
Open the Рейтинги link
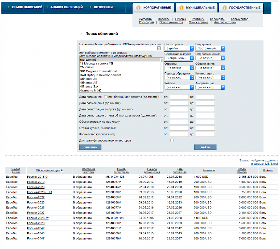coord(198,19)
